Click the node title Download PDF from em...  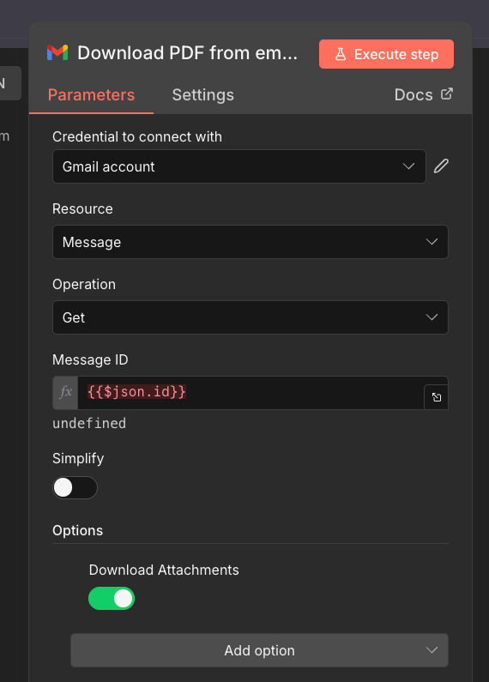click(x=188, y=53)
